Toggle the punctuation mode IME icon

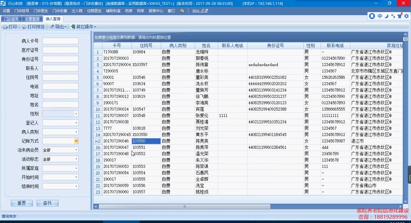coord(393,16)
